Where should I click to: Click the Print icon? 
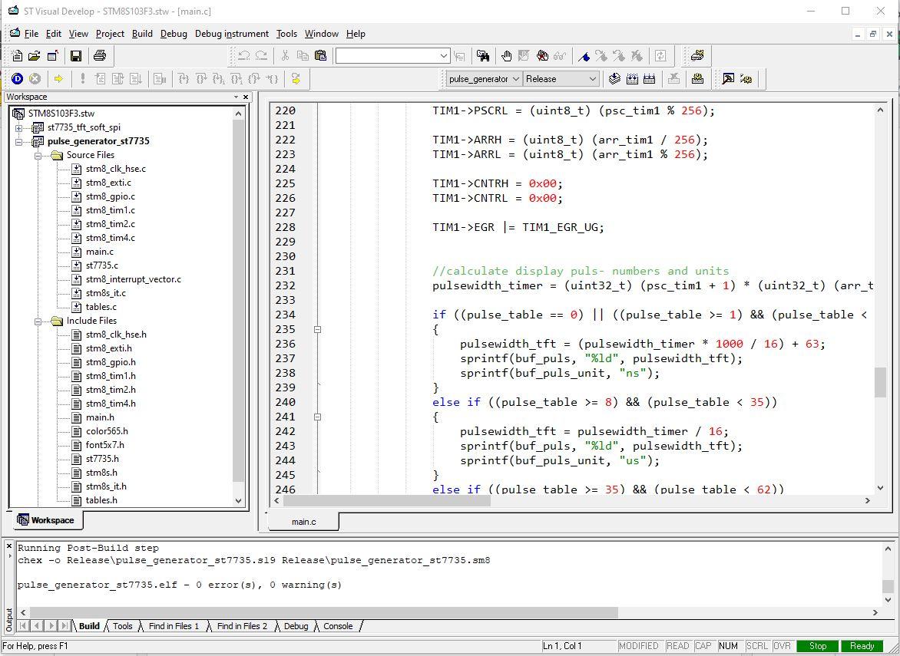[99, 55]
